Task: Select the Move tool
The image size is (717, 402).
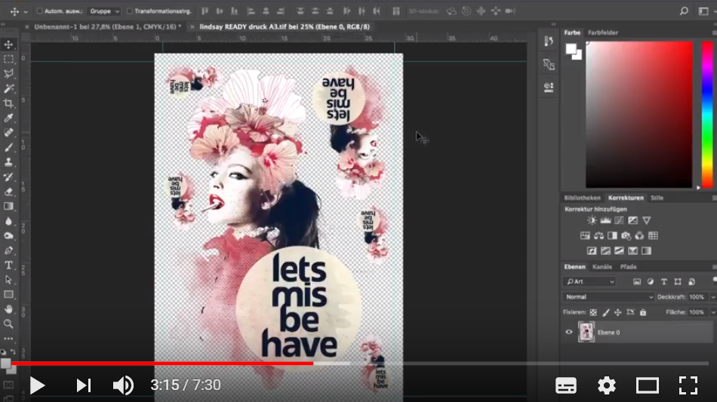Action: pos(9,44)
